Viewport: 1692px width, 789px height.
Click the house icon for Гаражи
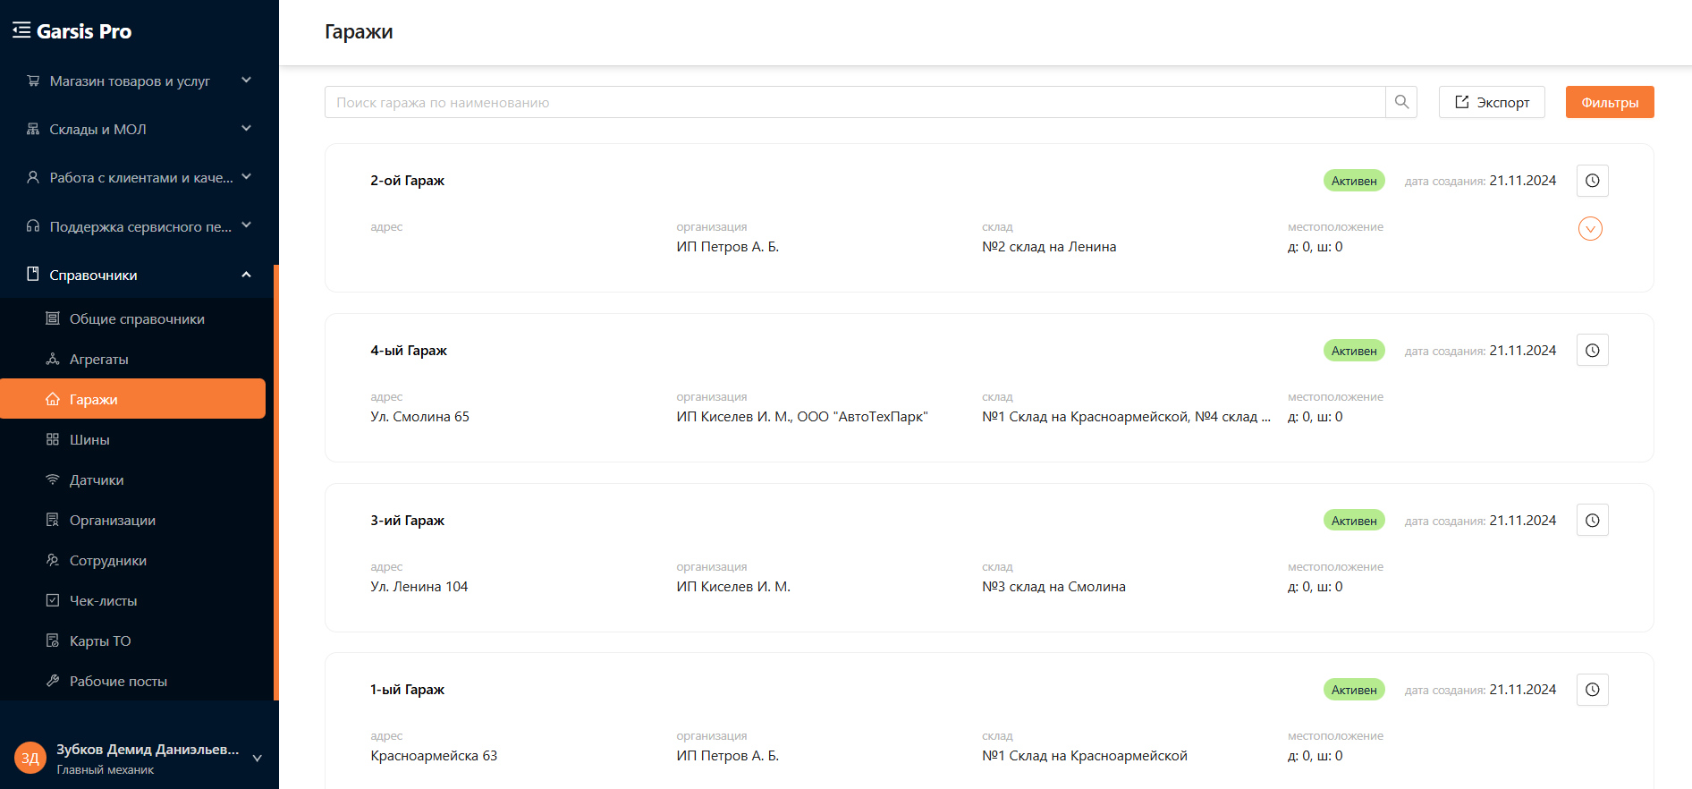click(53, 399)
